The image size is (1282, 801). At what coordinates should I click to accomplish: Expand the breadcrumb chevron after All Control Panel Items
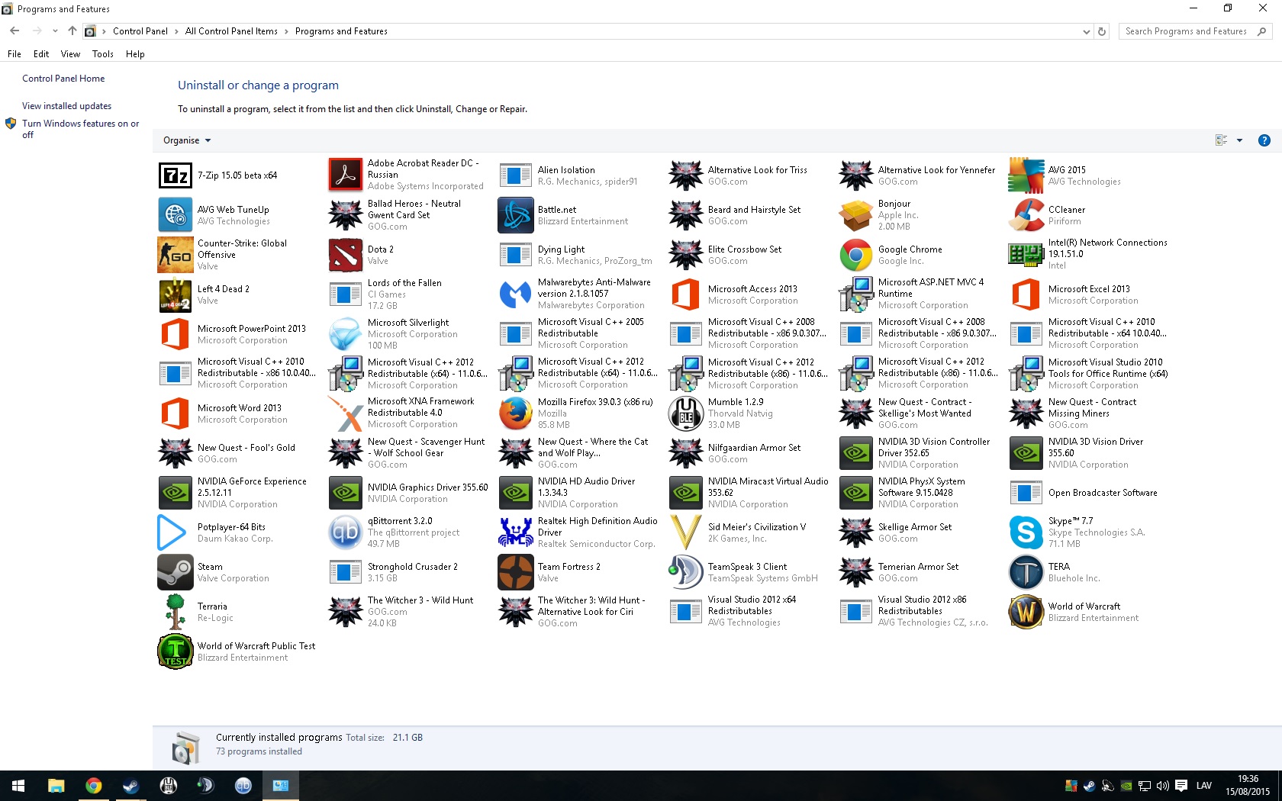(x=286, y=31)
